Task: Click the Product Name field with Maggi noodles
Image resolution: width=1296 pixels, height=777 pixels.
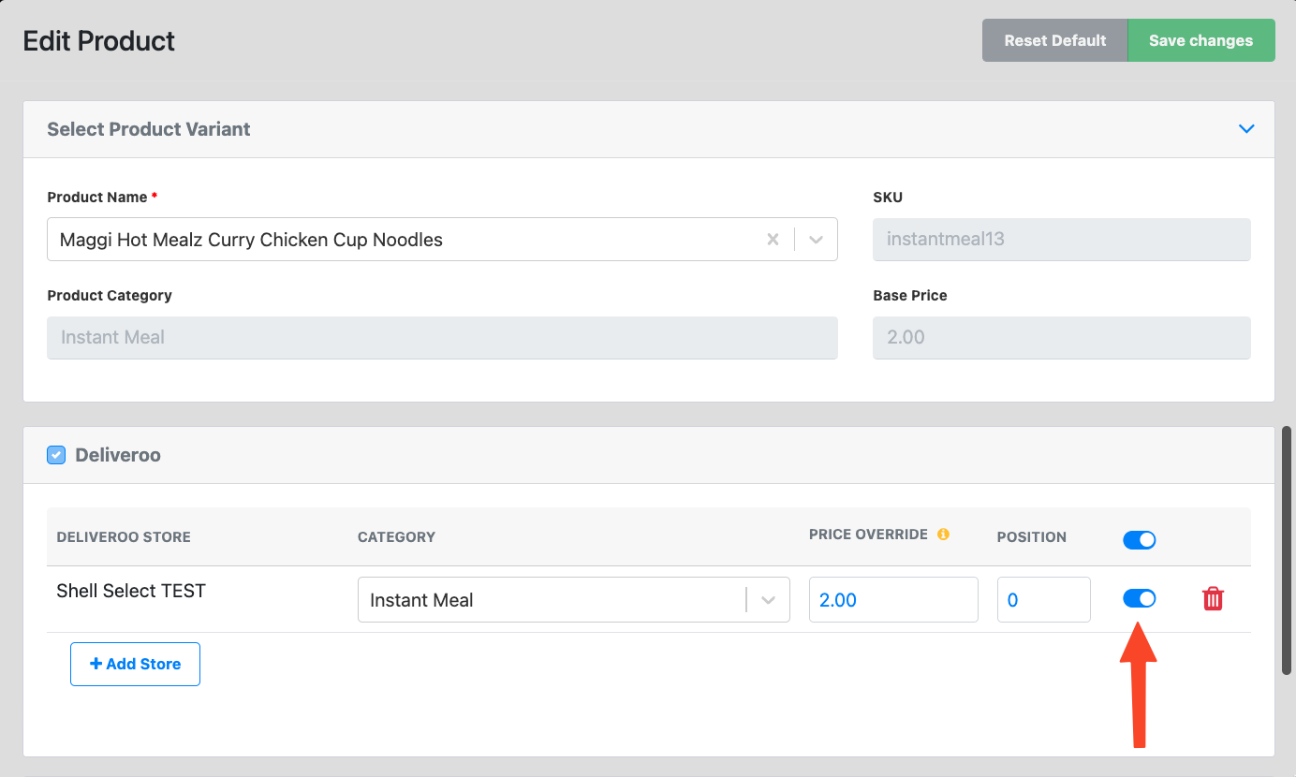Action: [x=442, y=240]
